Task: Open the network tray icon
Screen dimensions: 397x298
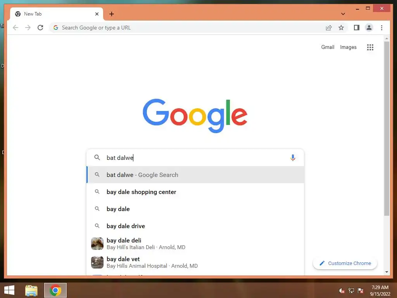Action: pyautogui.click(x=351, y=291)
